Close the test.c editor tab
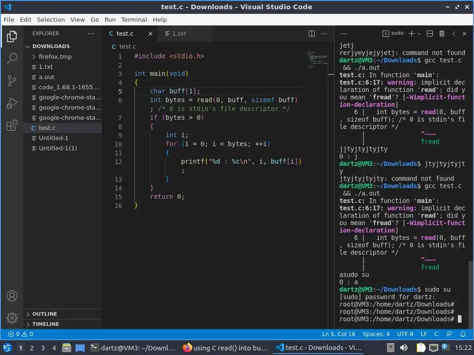The height and width of the screenshot is (355, 474). [x=150, y=33]
